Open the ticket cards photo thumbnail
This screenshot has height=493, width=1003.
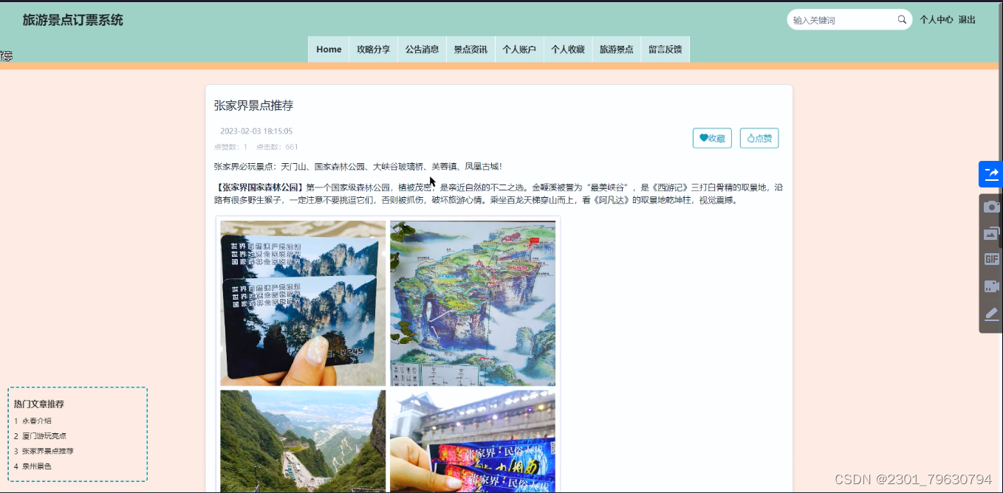(303, 303)
